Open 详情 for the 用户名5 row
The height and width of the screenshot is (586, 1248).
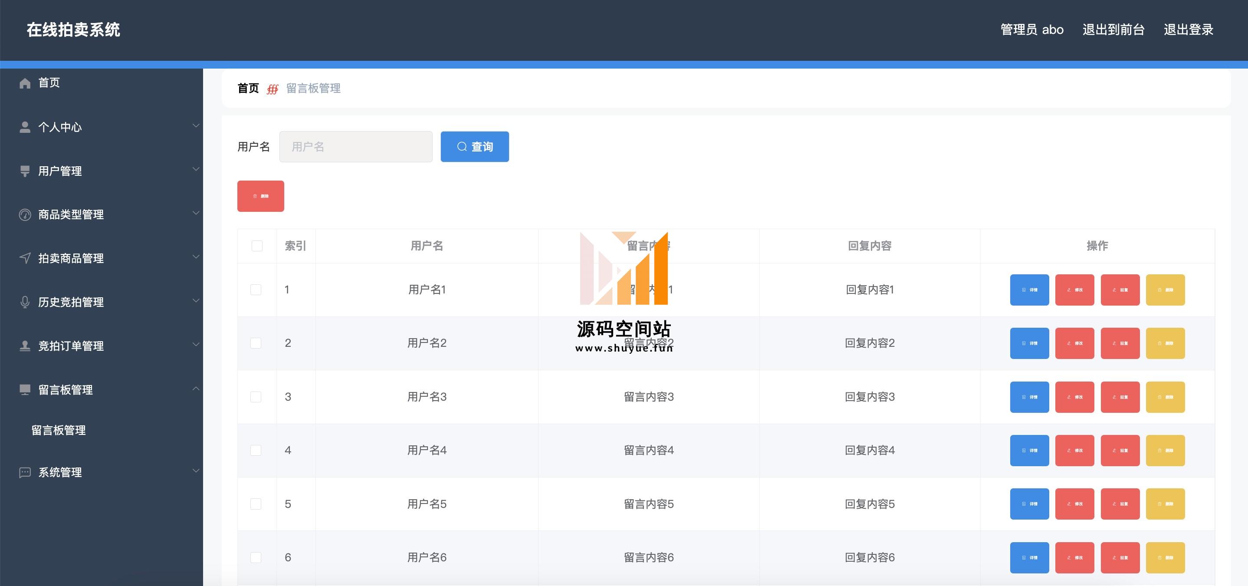pyautogui.click(x=1029, y=504)
